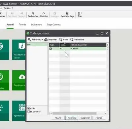The width and height of the screenshot is (132, 129).
Task: Click horizontal scrollbar left arrow
Action: [x=51, y=113]
